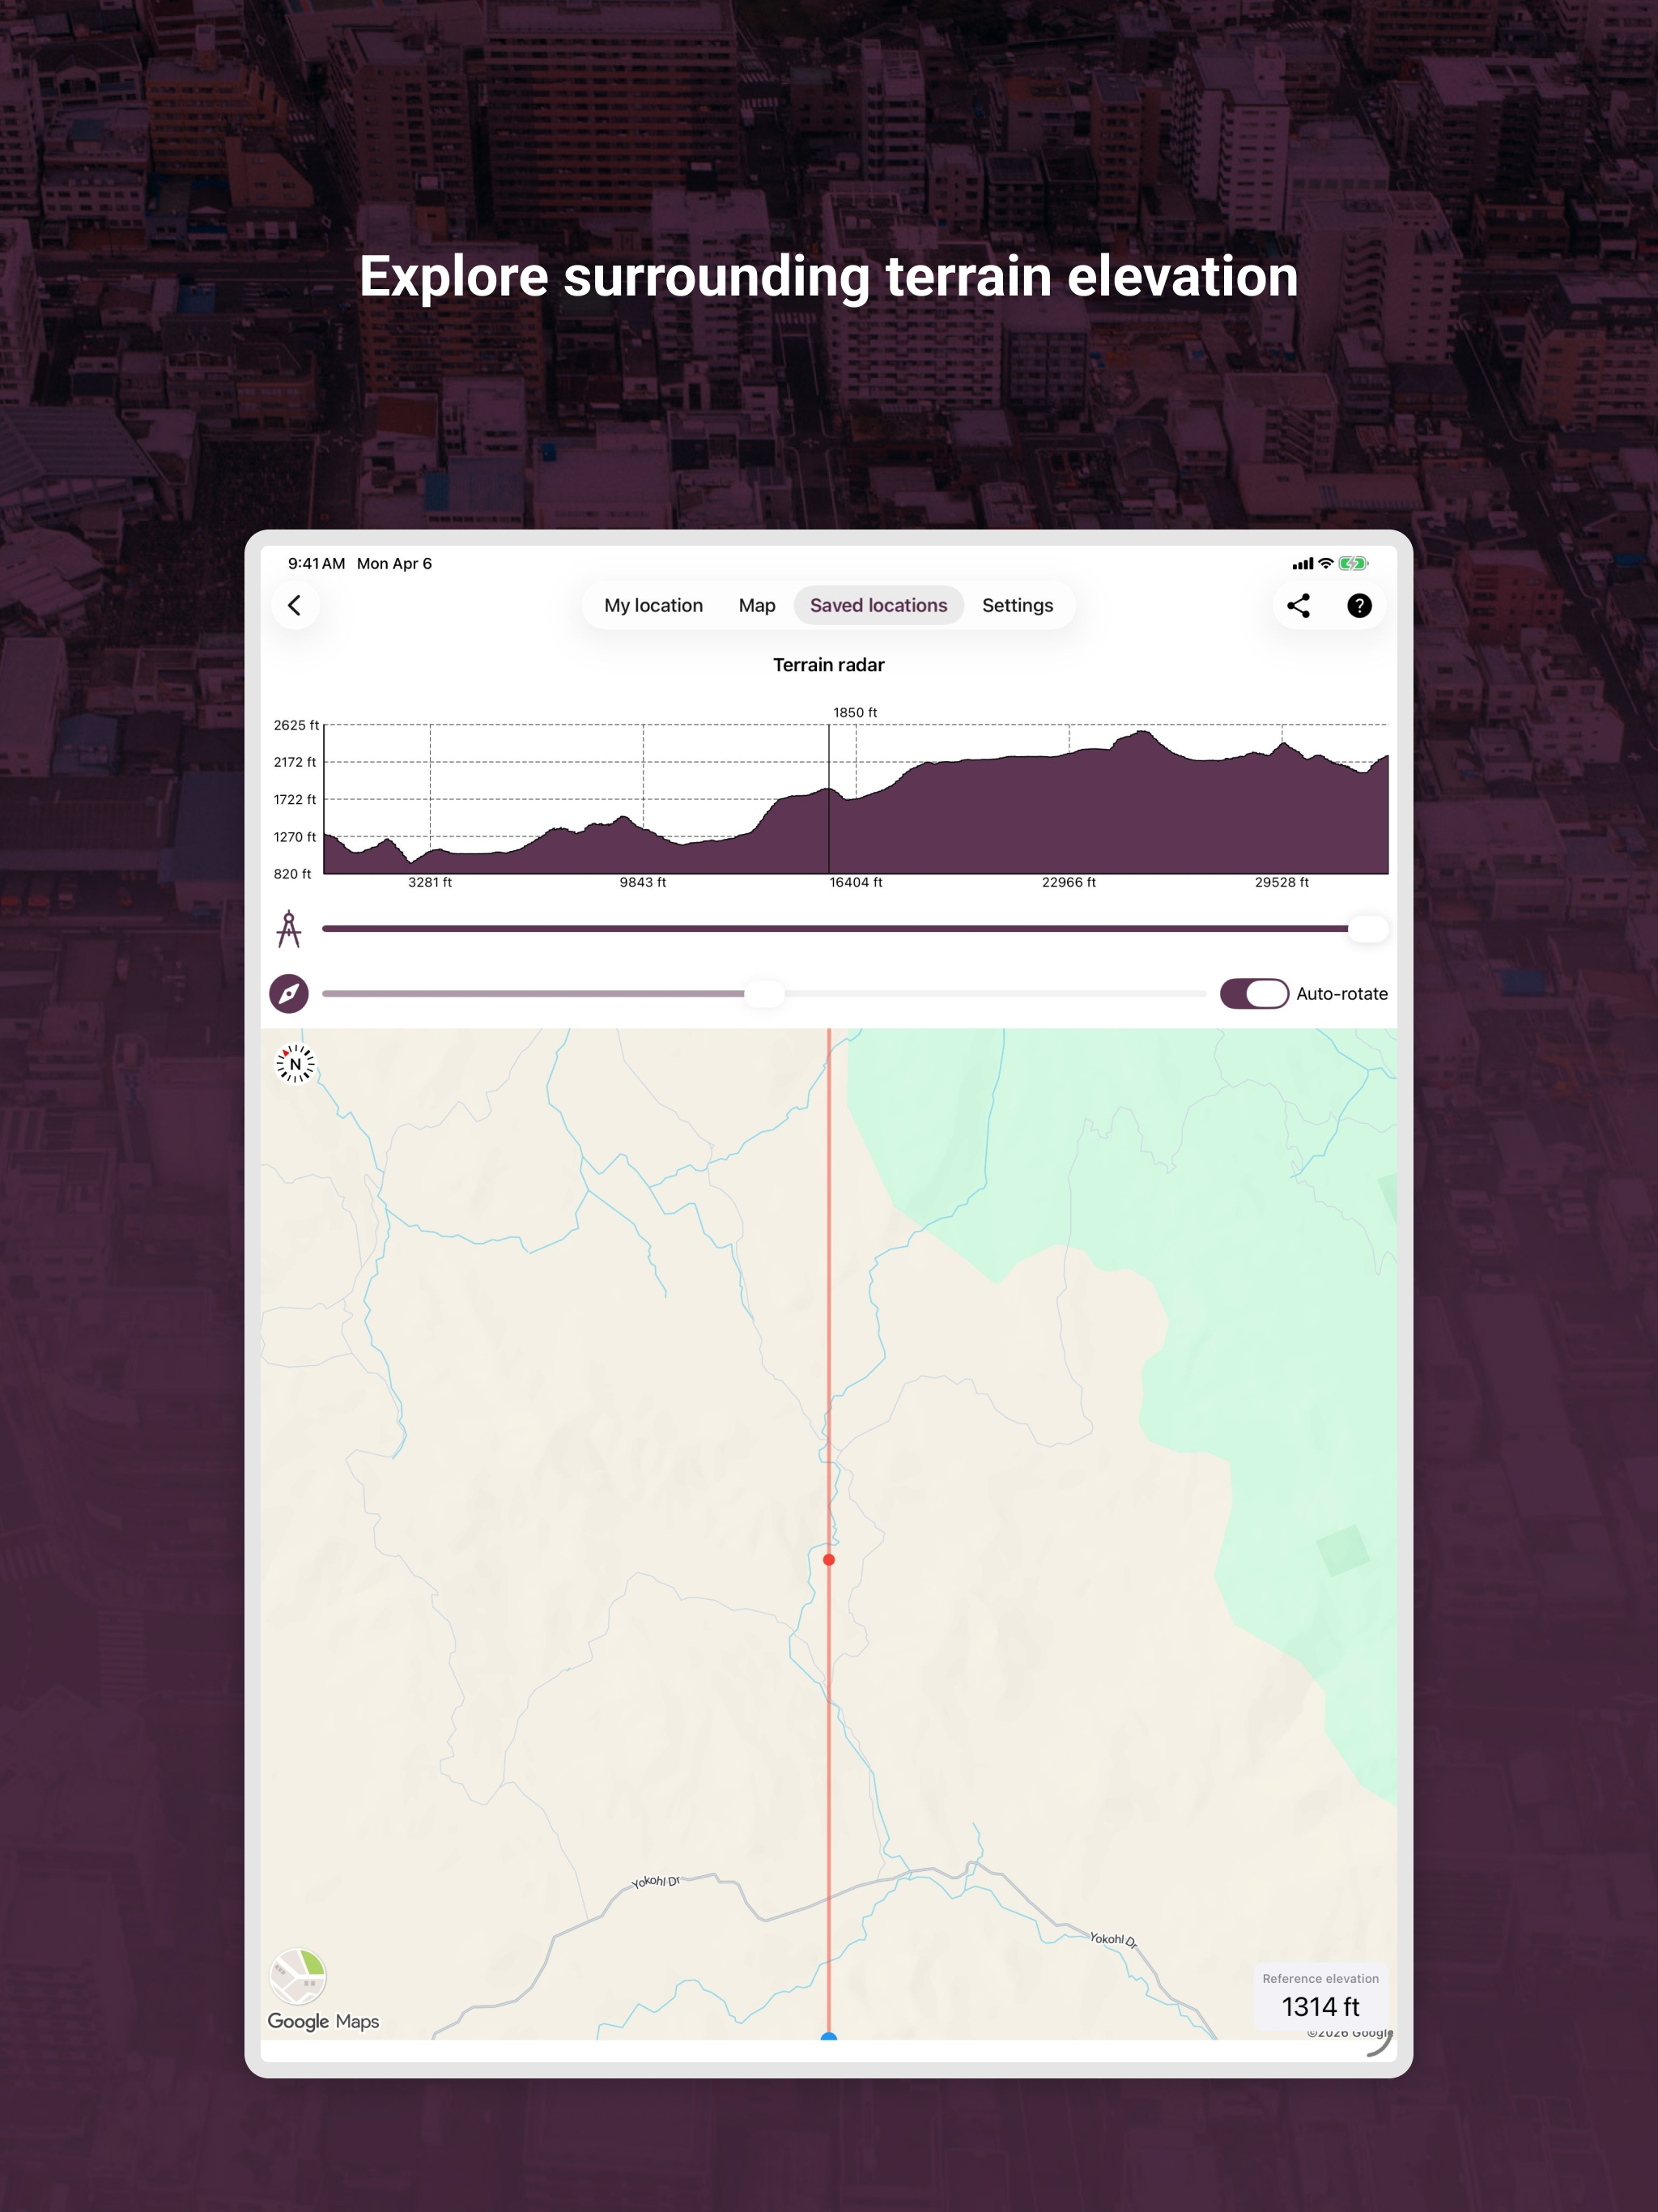Click the Terrain radar title
Viewport: 1658px width, 2212px height.
(x=829, y=665)
